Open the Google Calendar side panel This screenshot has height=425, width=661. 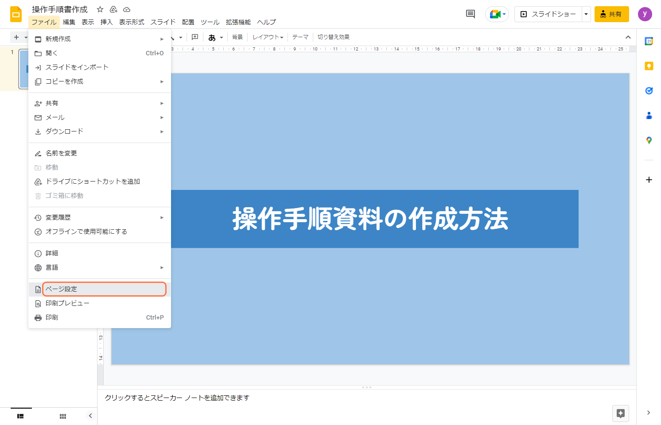tap(649, 41)
